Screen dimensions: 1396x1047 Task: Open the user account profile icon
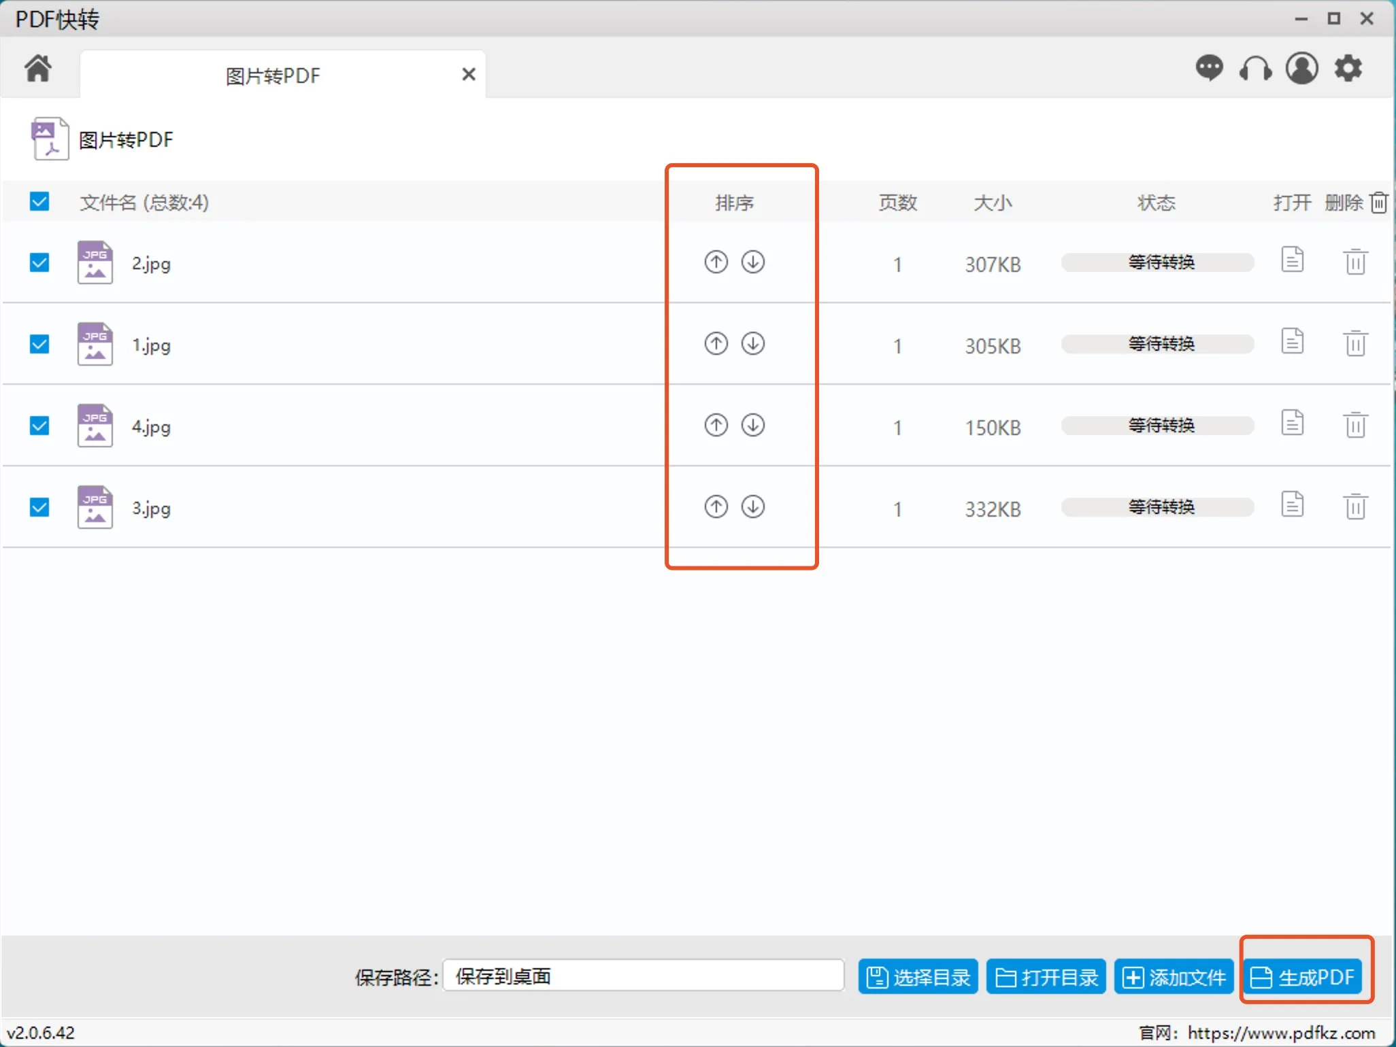tap(1301, 68)
